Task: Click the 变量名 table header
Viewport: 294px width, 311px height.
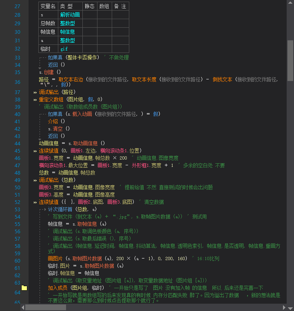Action: 48,7
